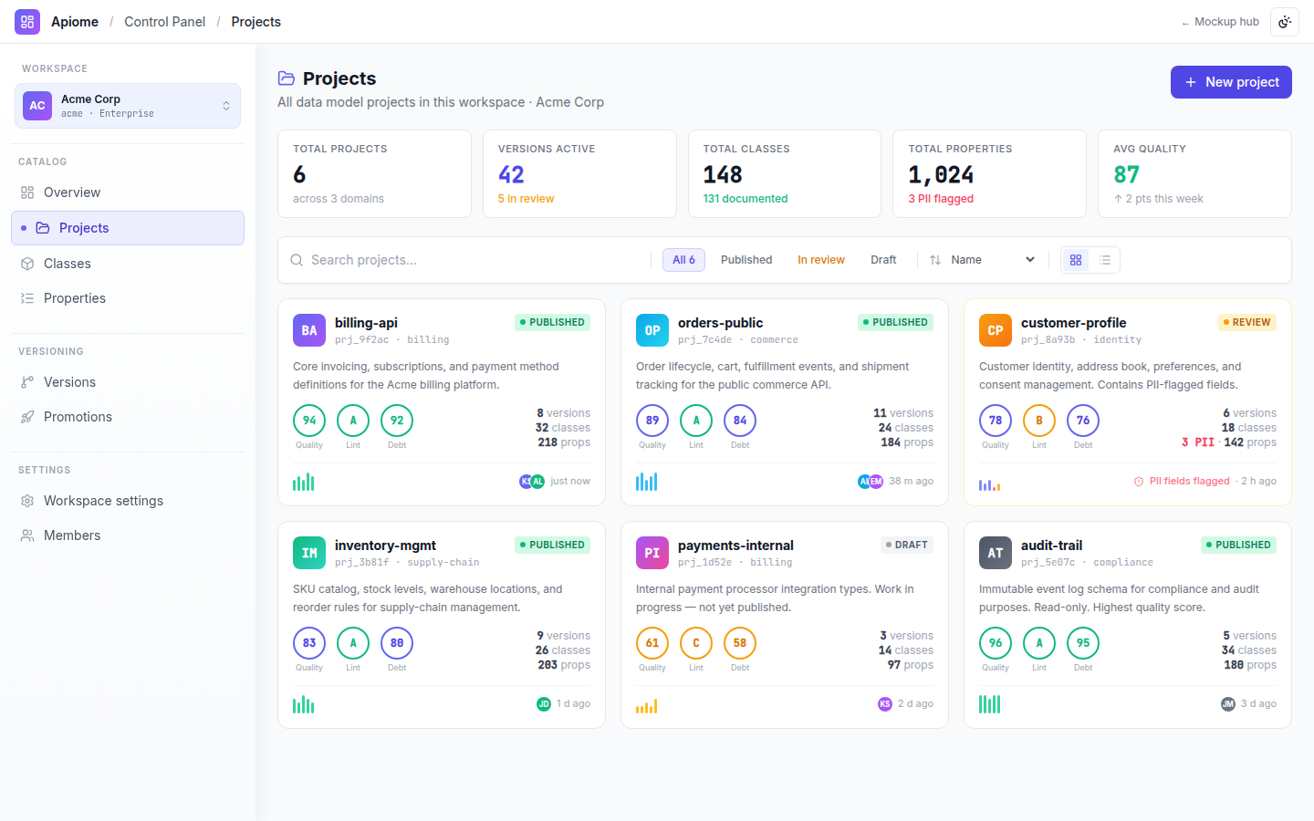Click the DRAFT badge on payments-internal
Viewport: 1314px width, 821px height.
(x=906, y=545)
